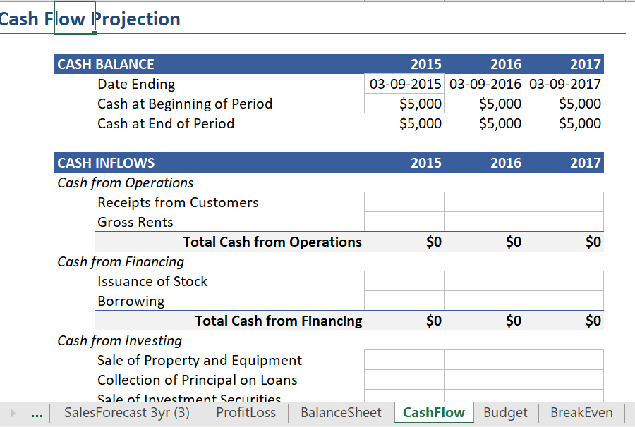Click the CASH INFLOWS header cell

(x=210, y=163)
